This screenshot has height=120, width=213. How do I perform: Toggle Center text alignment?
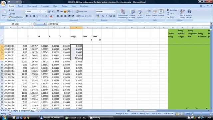tap(62, 16)
